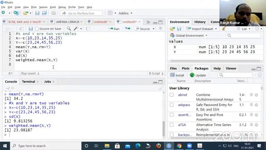Open the List view dropdown in Environment
Image resolution: width=266 pixels, height=150 pixels.
tap(244, 29)
